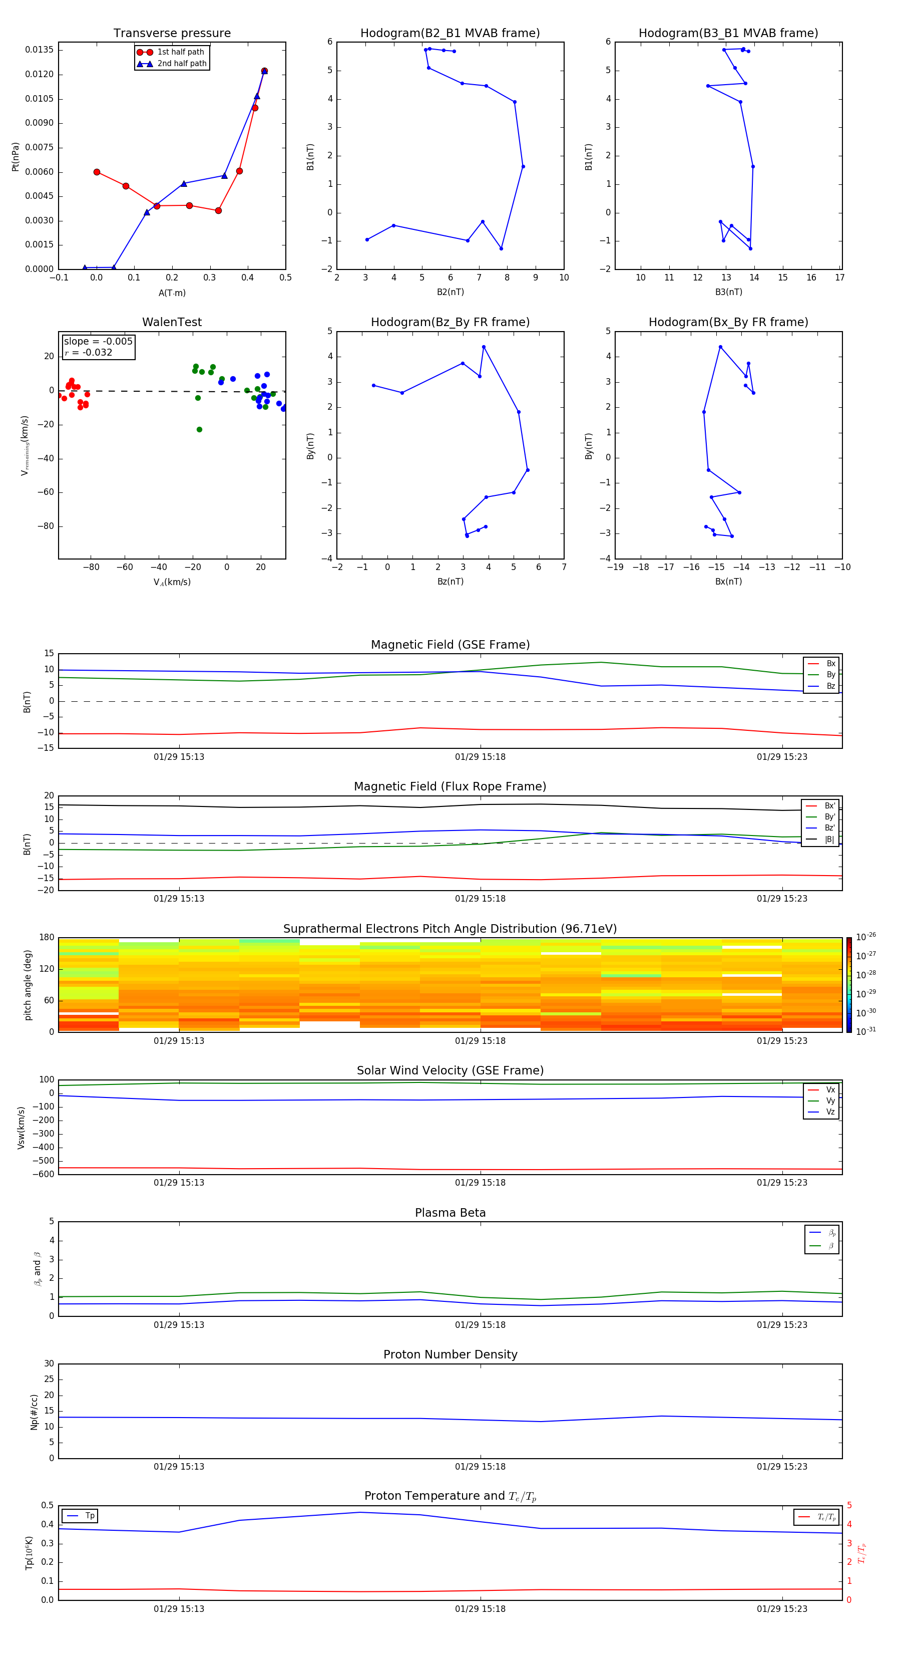Click the Proton Temperature and Te/Tp title
Screen dimensions: 901x1653
[450, 1496]
